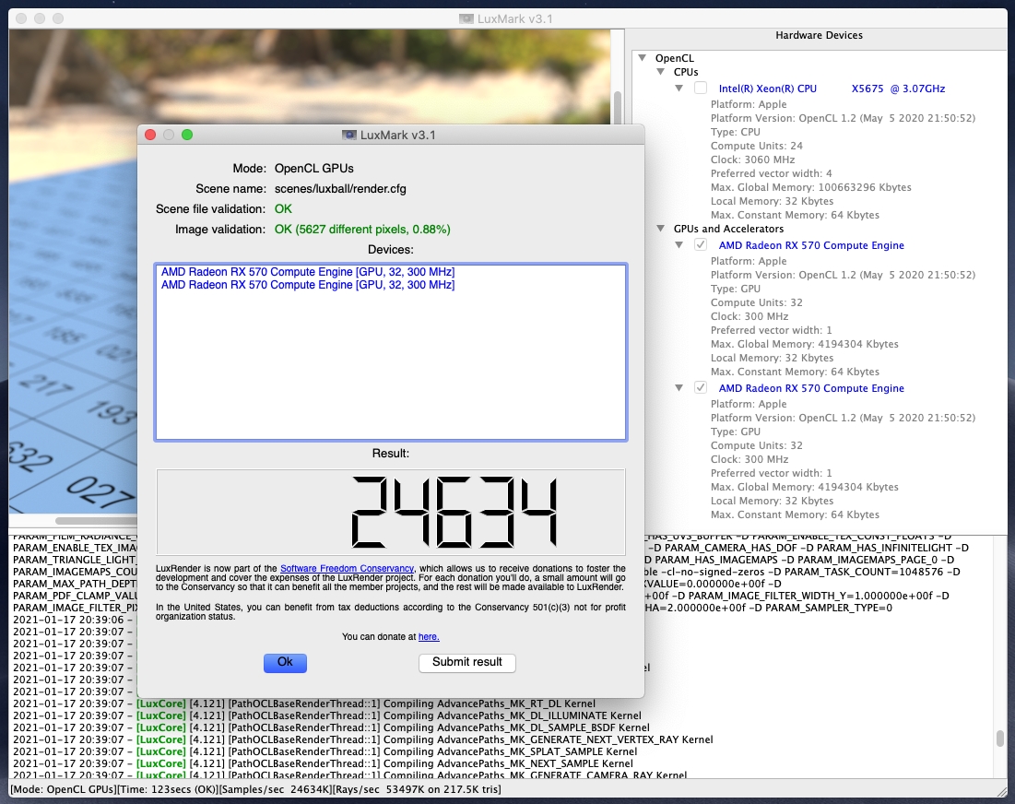Image resolution: width=1015 pixels, height=804 pixels.
Task: Collapse the OpenCL tree node
Action: click(643, 57)
